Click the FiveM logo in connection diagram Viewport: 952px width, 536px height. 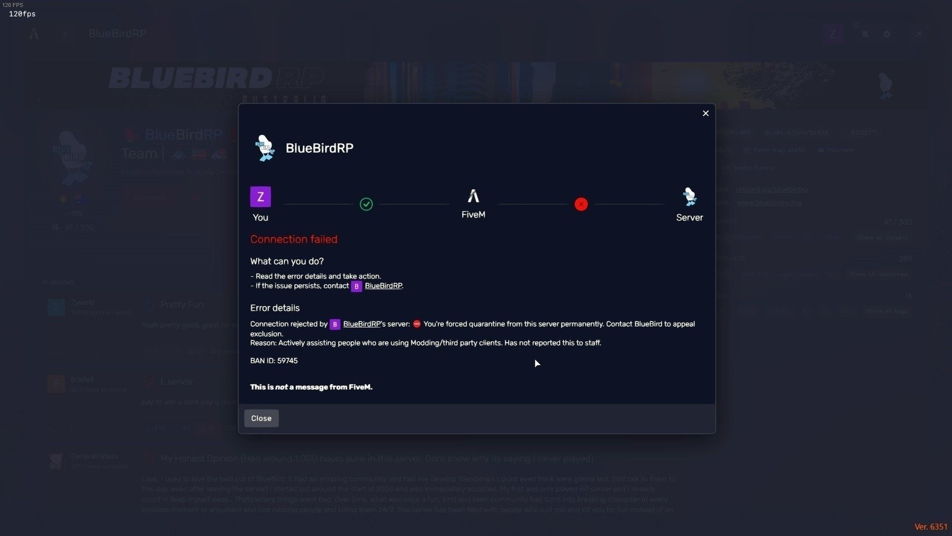[x=473, y=196]
